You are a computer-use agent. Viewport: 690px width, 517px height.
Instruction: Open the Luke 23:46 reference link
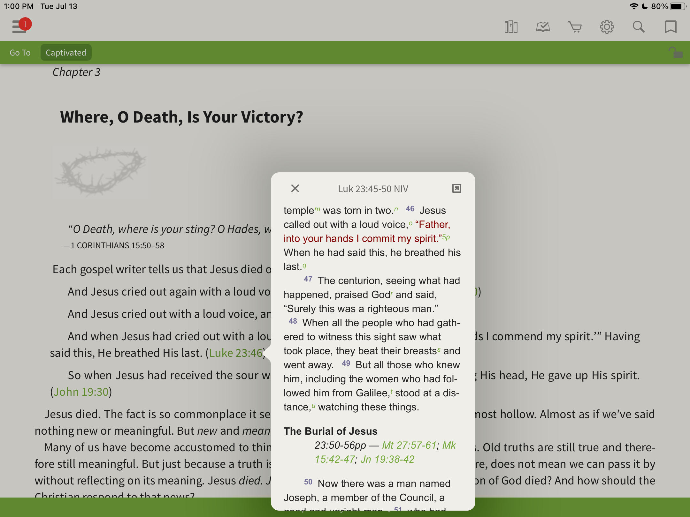click(236, 353)
